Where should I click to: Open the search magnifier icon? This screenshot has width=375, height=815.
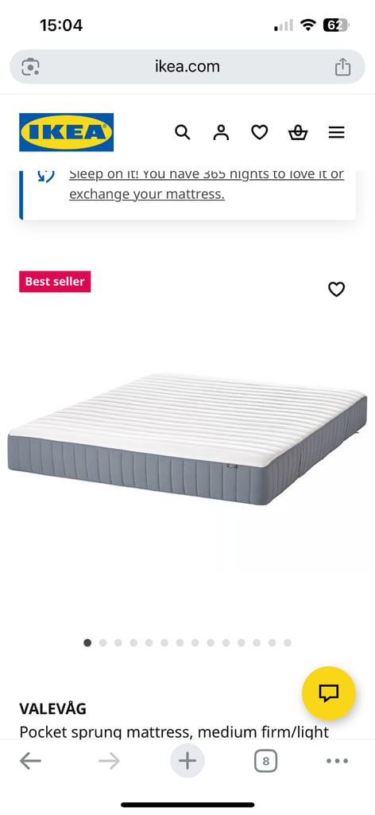(183, 133)
